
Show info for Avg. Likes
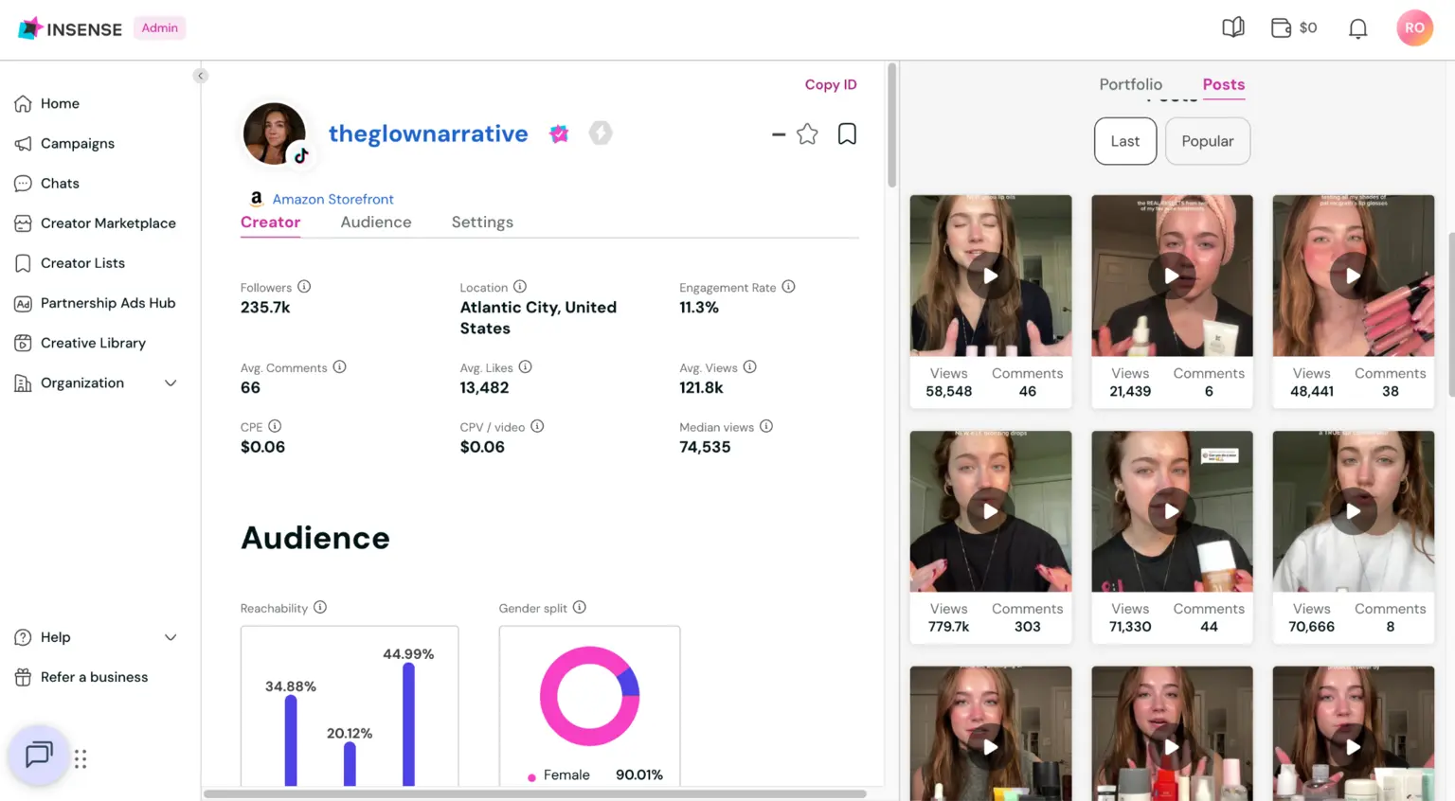[x=525, y=367]
